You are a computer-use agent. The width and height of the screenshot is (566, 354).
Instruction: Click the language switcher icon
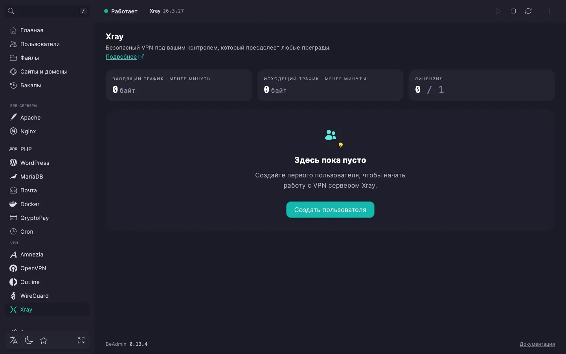click(14, 340)
